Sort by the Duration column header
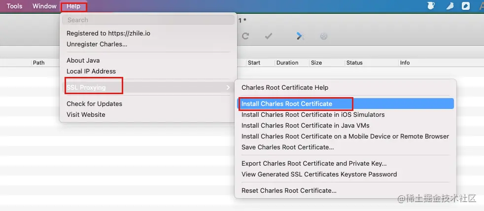Screen dimensions: 484x211 pos(287,63)
